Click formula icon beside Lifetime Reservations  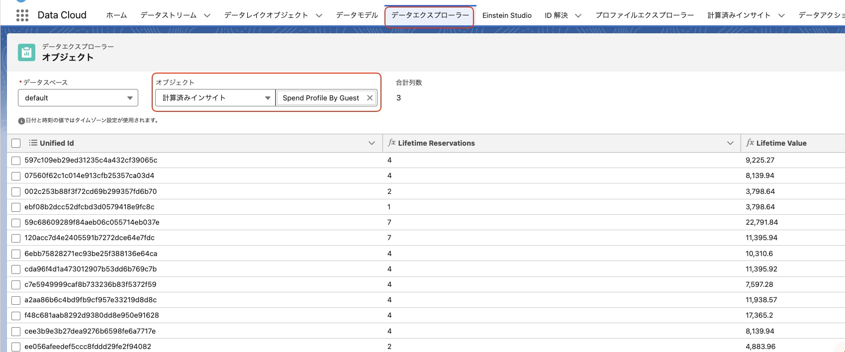(392, 143)
